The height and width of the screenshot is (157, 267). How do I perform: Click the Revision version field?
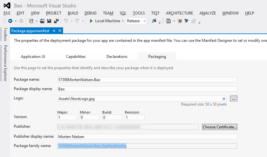(134, 117)
